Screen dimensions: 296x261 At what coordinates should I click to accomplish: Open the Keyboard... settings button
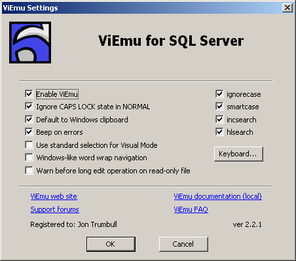click(x=238, y=154)
